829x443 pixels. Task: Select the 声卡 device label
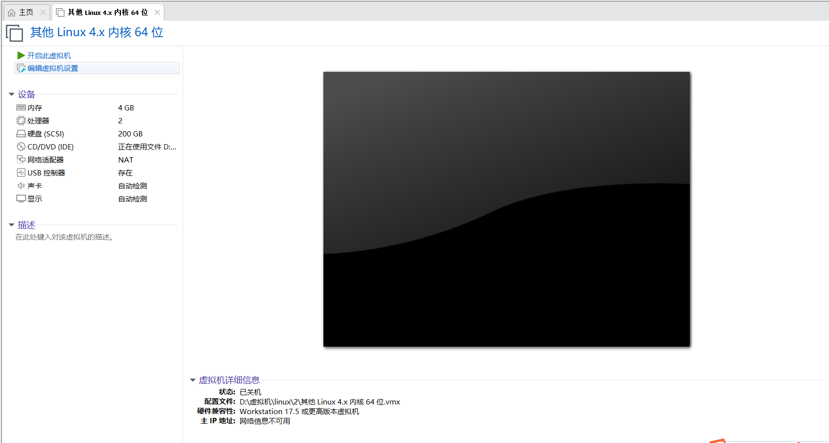pos(35,186)
